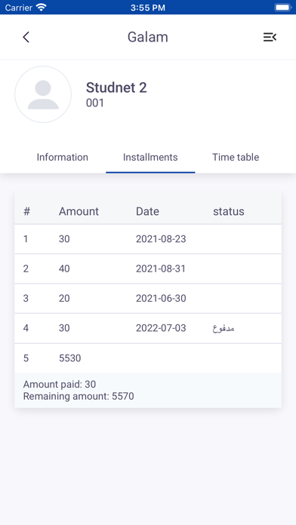Tap the Galam page title
296x525 pixels.
tap(148, 37)
